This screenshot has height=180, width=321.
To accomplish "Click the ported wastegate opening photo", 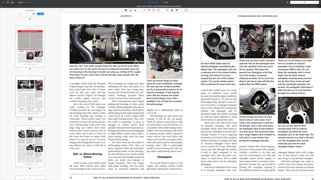I will click(257, 101).
